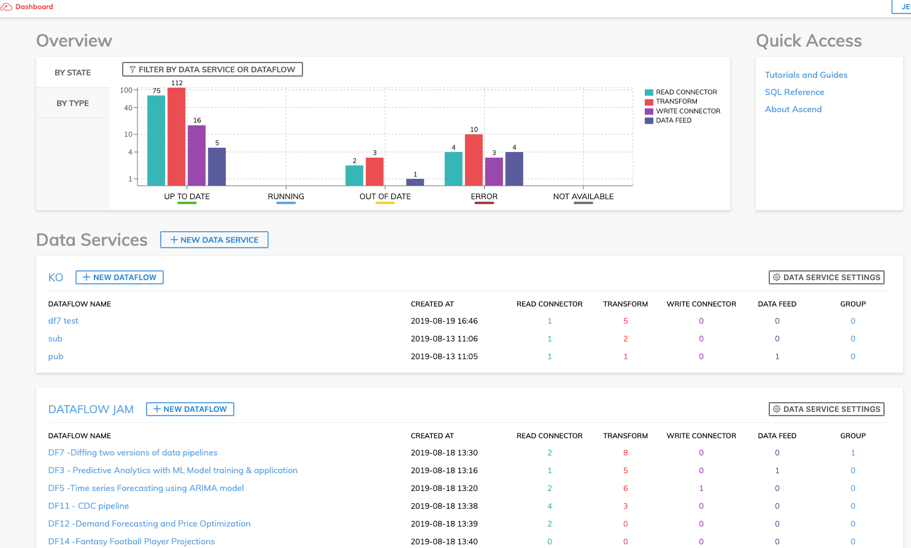Click the gear icon in KO Data Service Settings
Viewport: 911px width, 548px height.
(x=777, y=278)
